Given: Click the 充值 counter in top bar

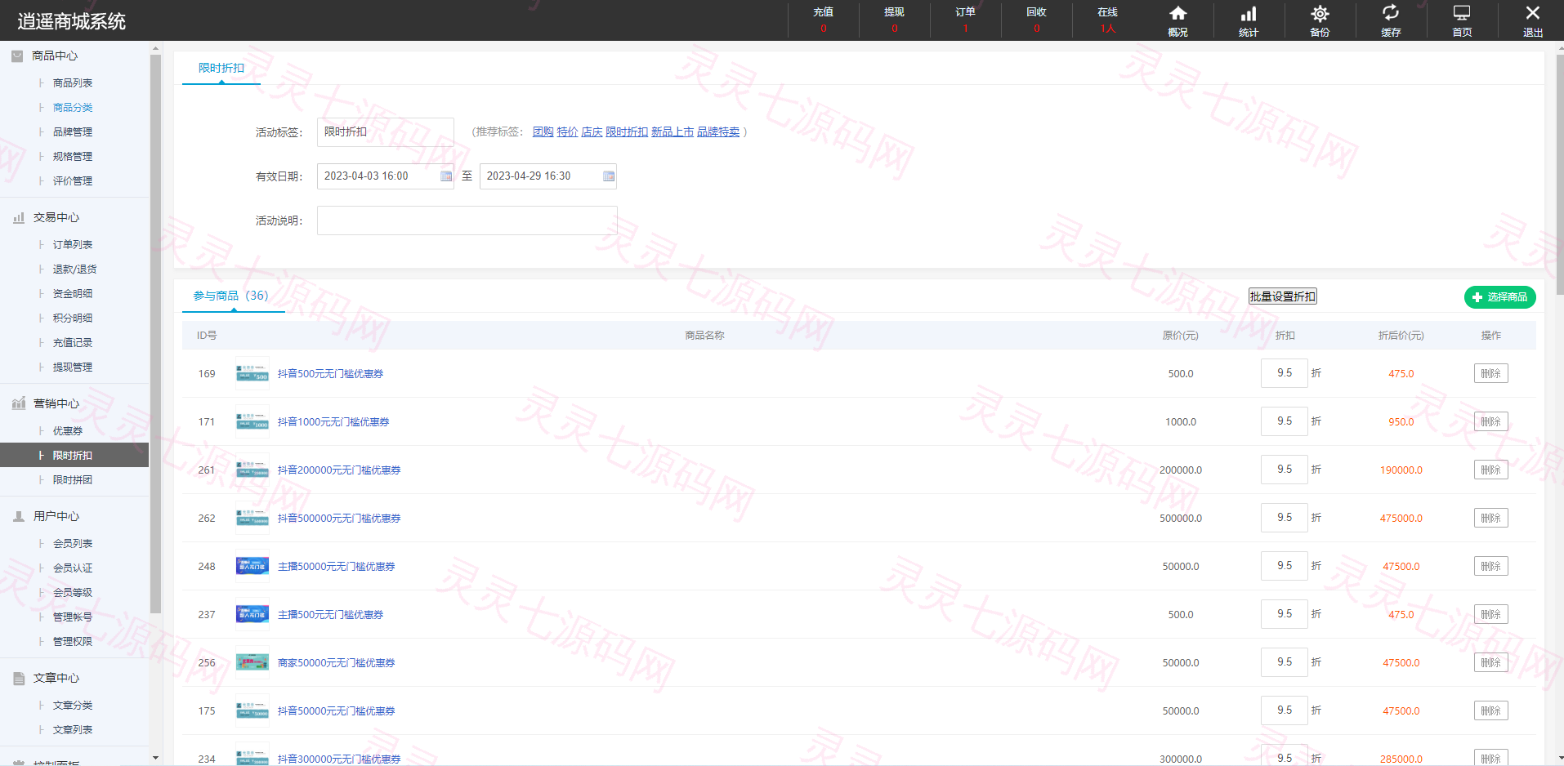Looking at the screenshot, I should pos(823,20).
